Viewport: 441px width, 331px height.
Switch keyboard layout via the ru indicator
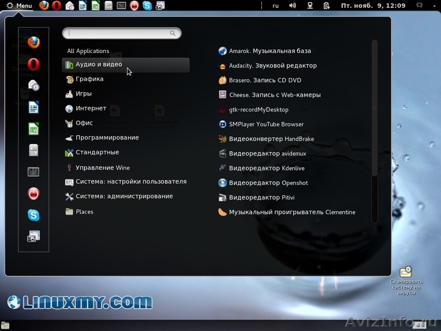[x=275, y=6]
